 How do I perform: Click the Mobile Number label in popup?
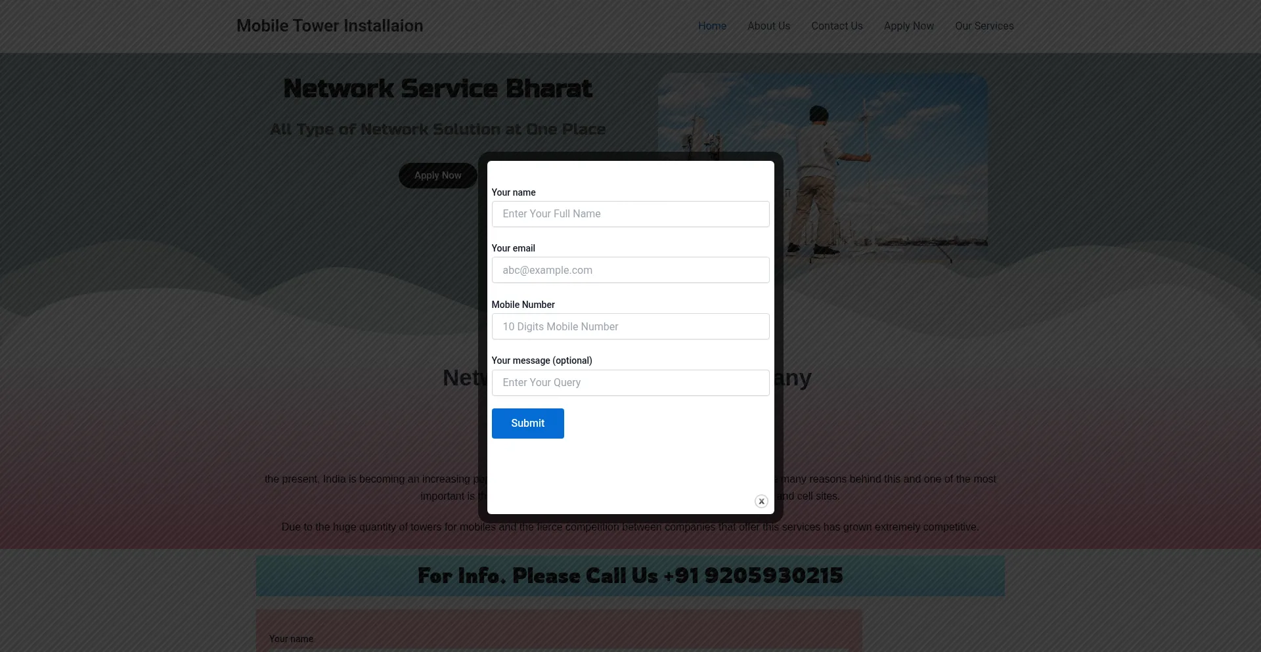tap(523, 305)
